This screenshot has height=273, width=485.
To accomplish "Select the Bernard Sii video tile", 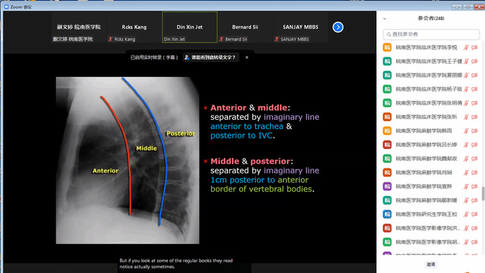I will click(245, 27).
